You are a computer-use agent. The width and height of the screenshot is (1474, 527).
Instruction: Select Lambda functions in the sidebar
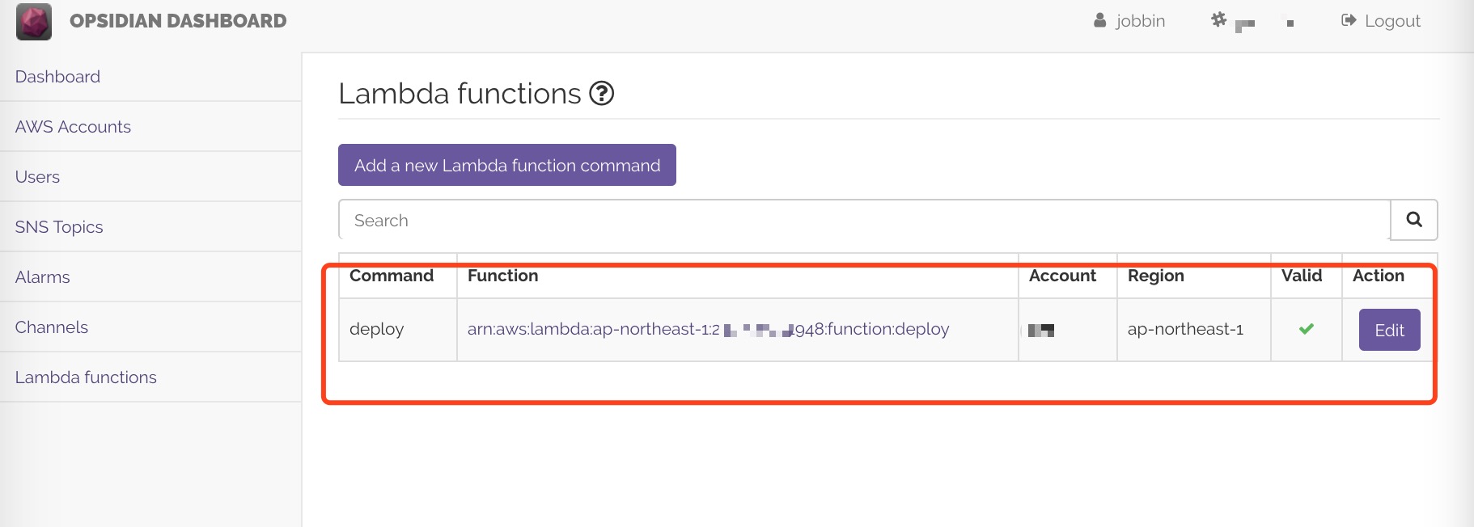[x=86, y=377]
